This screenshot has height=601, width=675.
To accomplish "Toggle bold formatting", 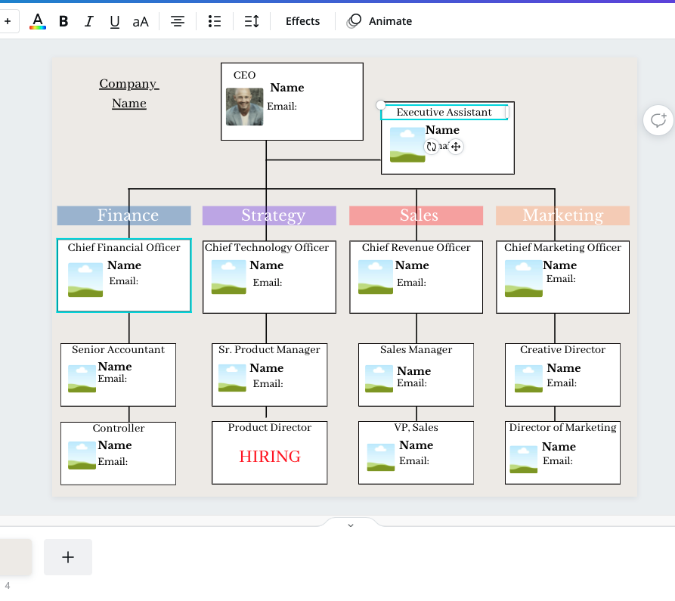I will [x=63, y=21].
